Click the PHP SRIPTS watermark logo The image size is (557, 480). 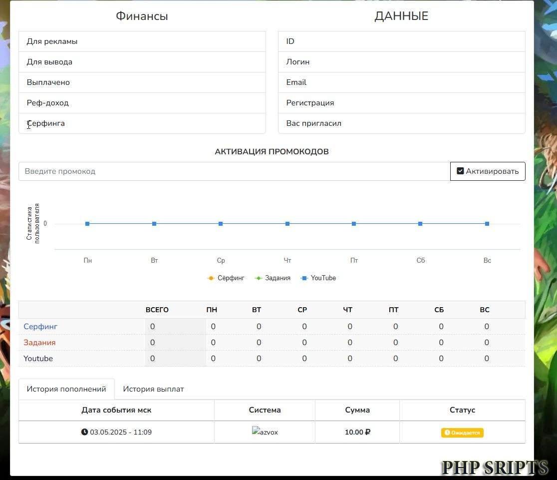[494, 469]
